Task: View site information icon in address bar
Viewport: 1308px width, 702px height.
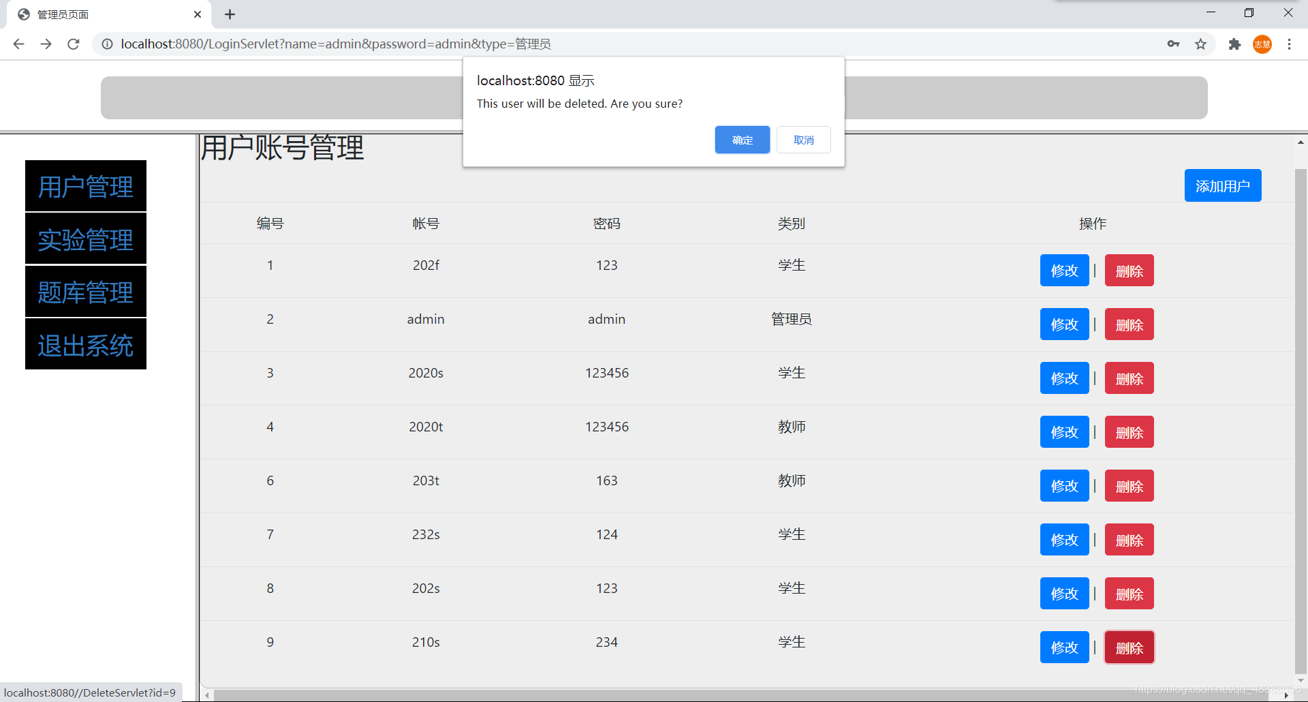Action: (107, 44)
